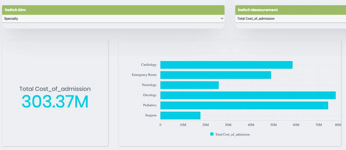Click the Switch Dim header bar

(x=113, y=10)
